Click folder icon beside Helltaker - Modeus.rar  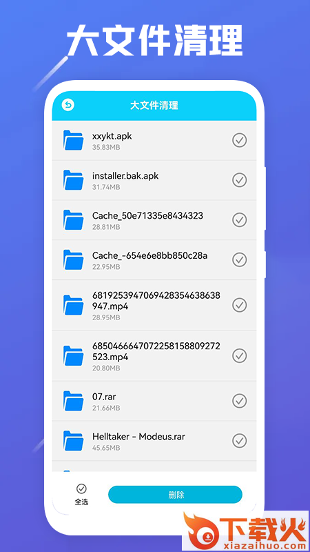pyautogui.click(x=74, y=441)
